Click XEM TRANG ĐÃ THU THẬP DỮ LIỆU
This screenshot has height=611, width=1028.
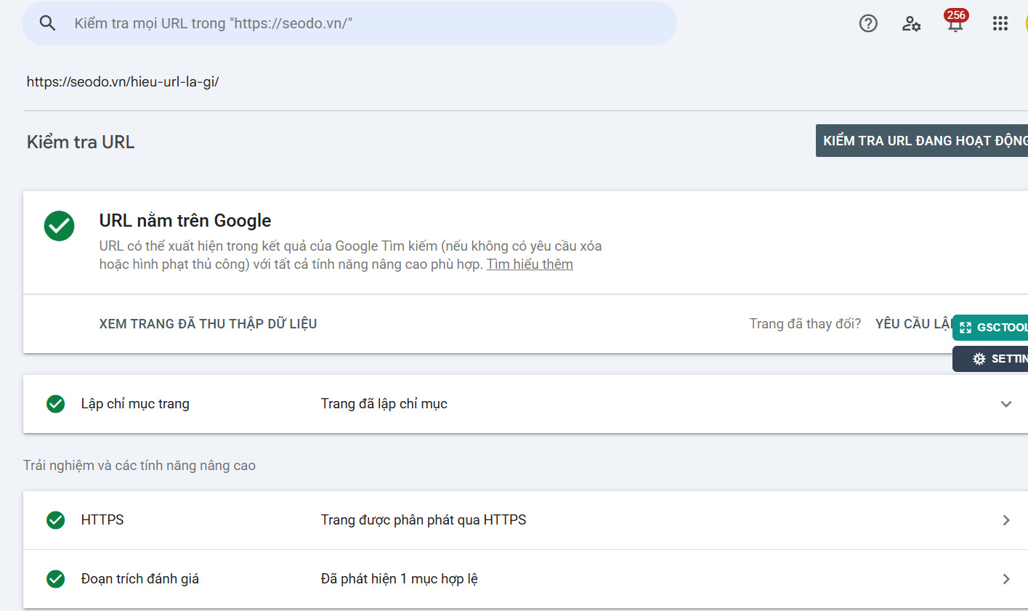point(208,324)
